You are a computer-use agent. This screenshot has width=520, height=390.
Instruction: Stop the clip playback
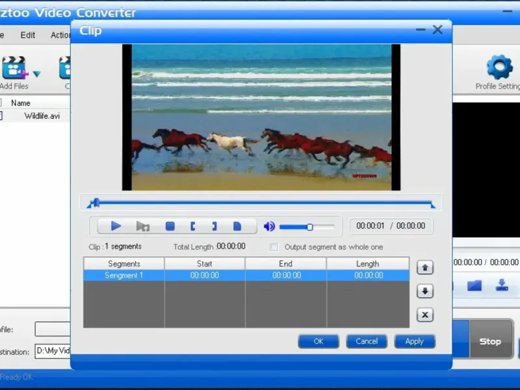coord(170,226)
